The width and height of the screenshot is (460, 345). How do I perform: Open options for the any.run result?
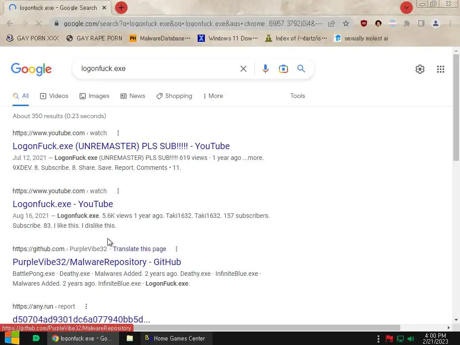pyautogui.click(x=86, y=306)
